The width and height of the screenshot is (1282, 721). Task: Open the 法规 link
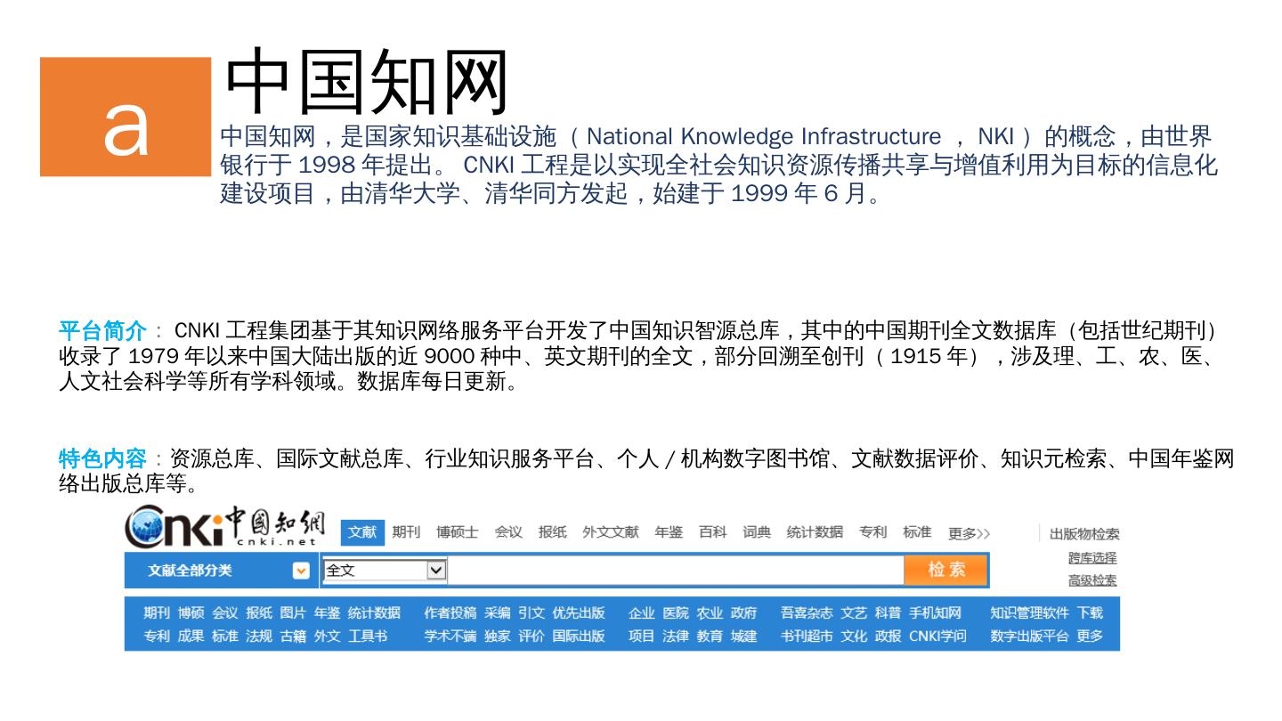[259, 636]
